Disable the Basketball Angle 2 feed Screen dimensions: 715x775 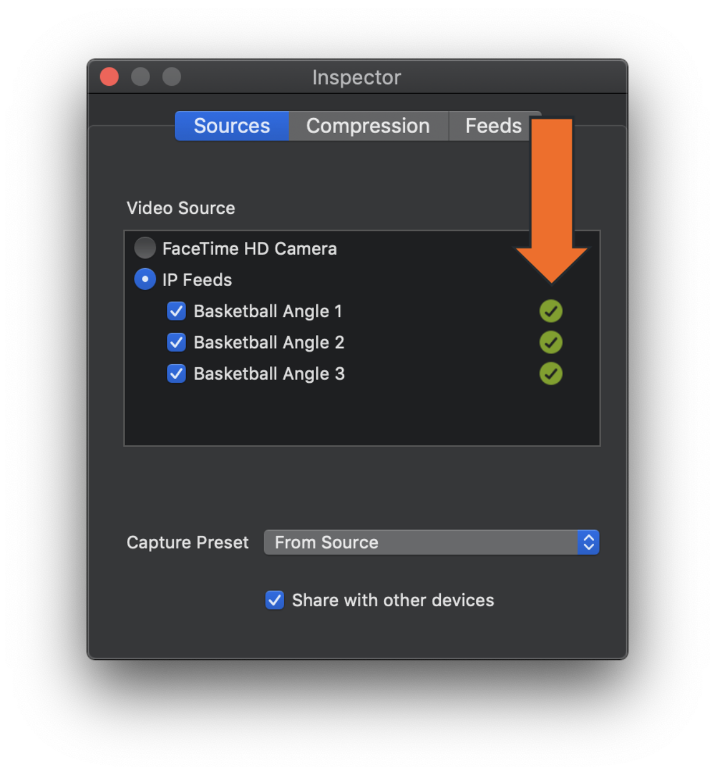pos(176,342)
